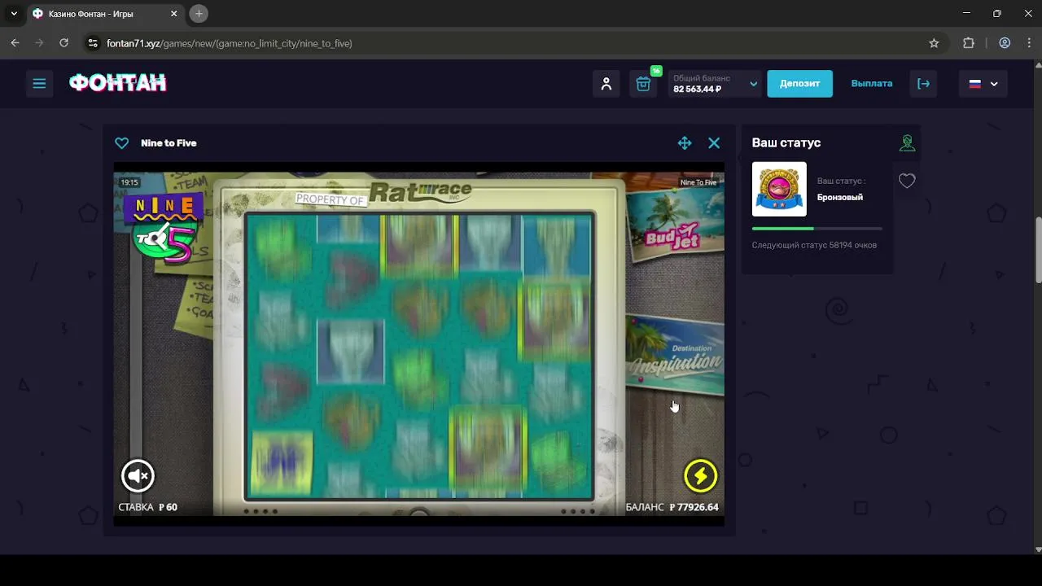The width and height of the screenshot is (1042, 586).
Task: Click the logout icon
Action: point(923,84)
